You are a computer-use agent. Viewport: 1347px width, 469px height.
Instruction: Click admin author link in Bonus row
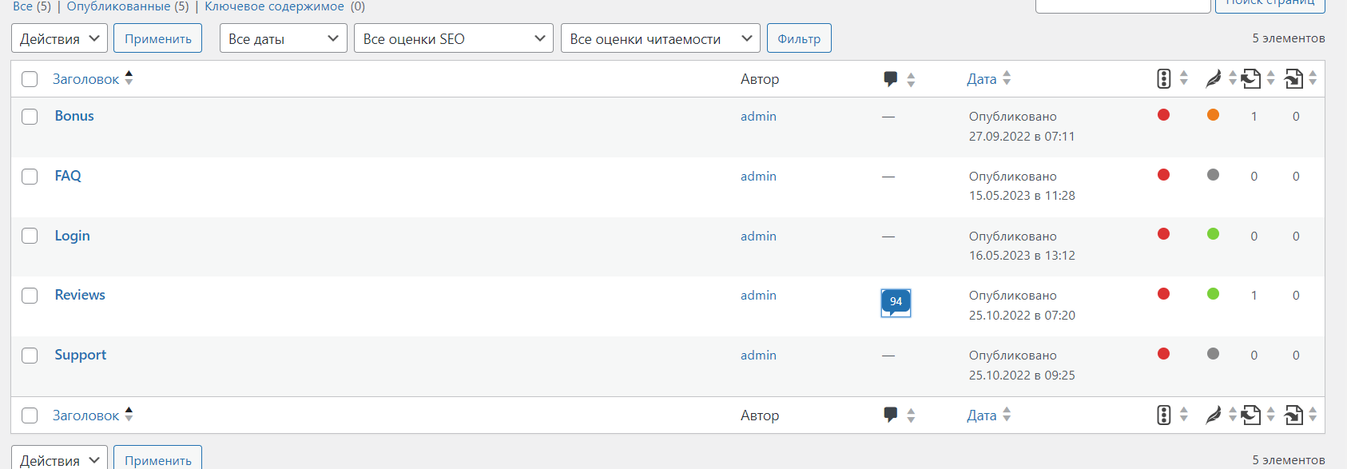pyautogui.click(x=758, y=117)
